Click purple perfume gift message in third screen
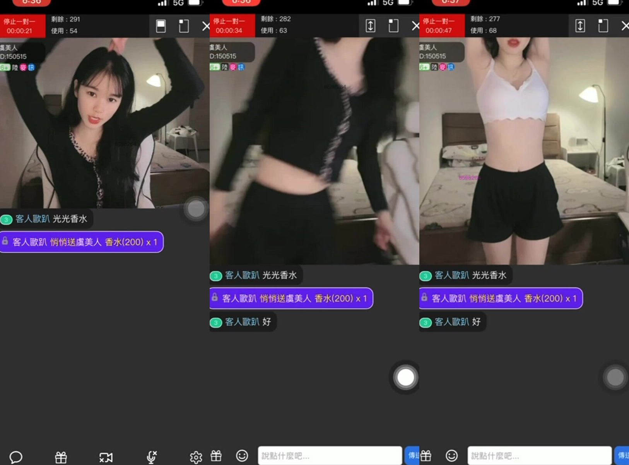629x465 pixels. click(501, 298)
